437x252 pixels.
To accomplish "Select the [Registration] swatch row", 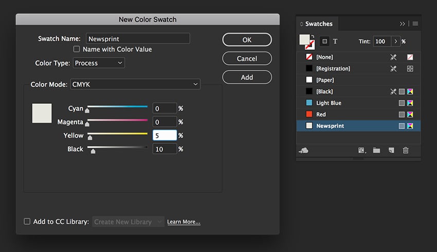I will tap(358, 68).
